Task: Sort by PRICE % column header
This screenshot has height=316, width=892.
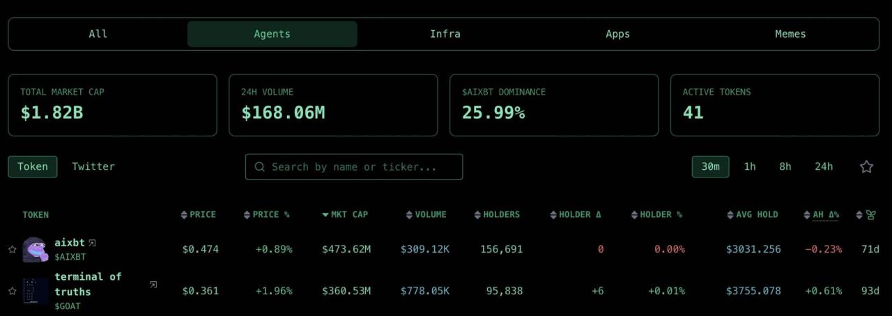Action: 266,214
